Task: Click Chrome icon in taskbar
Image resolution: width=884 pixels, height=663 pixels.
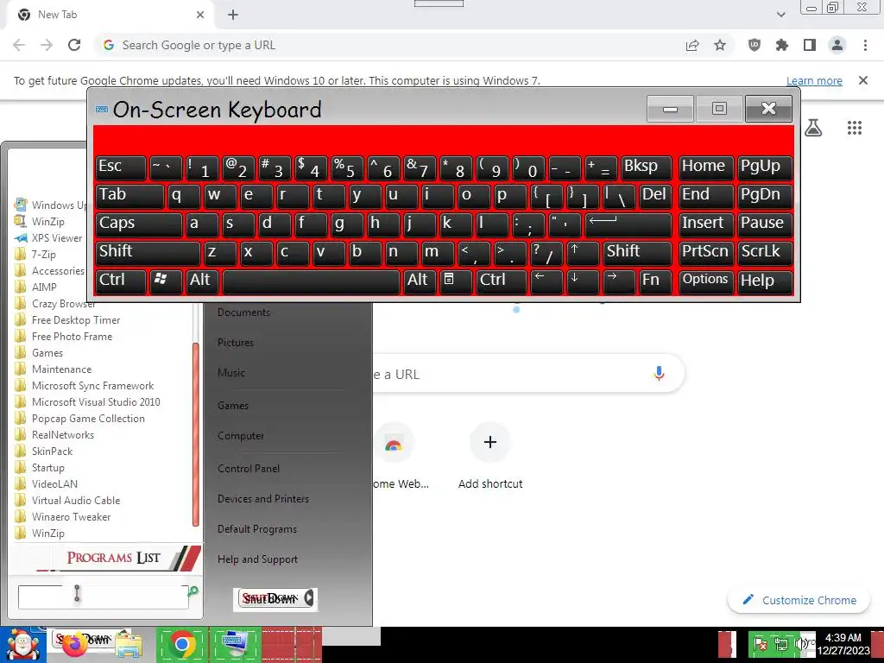Action: point(181,644)
